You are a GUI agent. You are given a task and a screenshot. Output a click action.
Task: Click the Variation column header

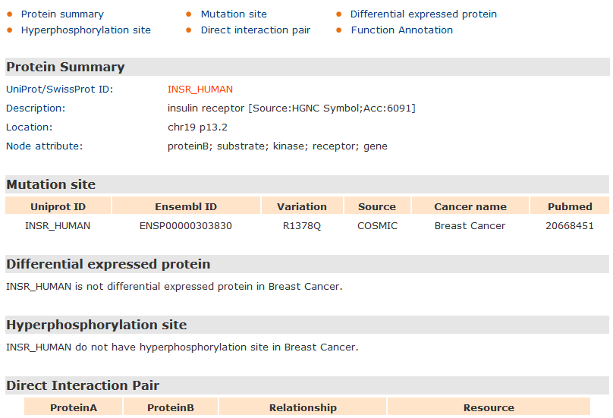[x=302, y=206]
